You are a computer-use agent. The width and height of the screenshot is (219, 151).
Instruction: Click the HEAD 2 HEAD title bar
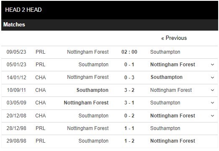(x=109, y=10)
